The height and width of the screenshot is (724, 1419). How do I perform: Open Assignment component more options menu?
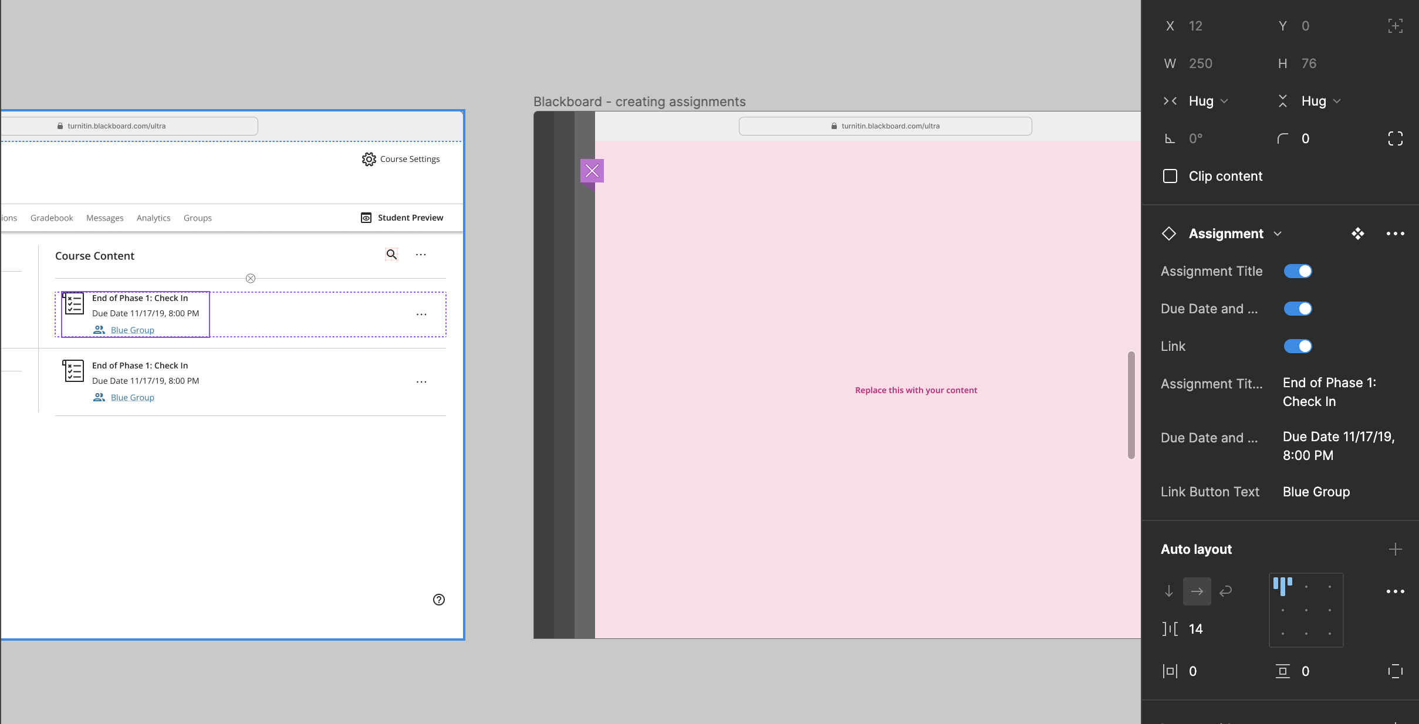tap(1395, 234)
